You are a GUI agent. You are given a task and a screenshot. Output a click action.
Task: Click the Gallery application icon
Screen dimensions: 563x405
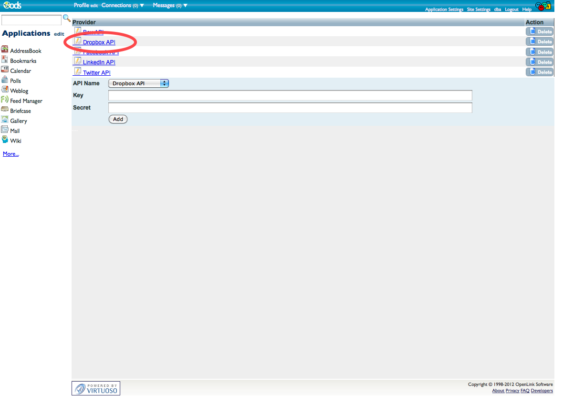(x=5, y=120)
